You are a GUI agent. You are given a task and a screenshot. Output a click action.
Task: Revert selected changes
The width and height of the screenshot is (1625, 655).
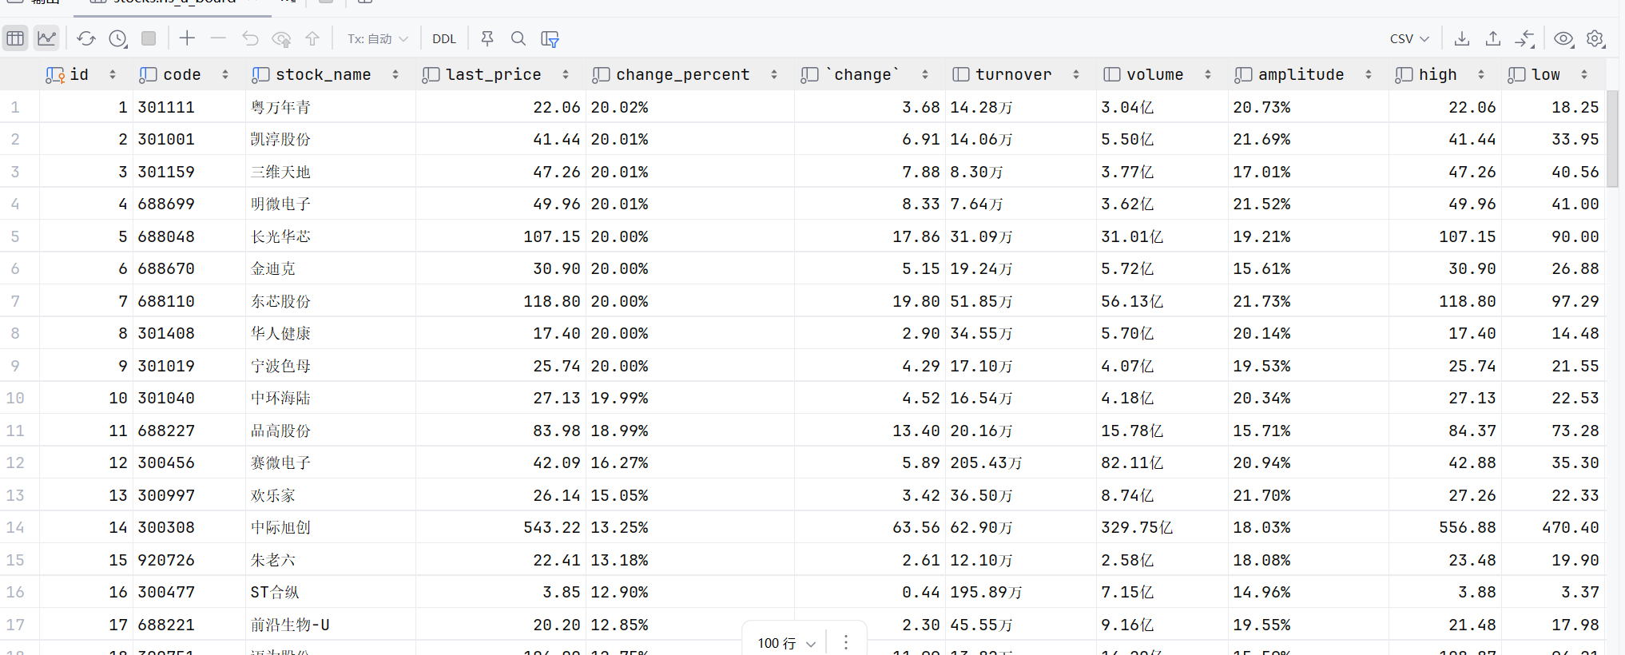click(250, 38)
